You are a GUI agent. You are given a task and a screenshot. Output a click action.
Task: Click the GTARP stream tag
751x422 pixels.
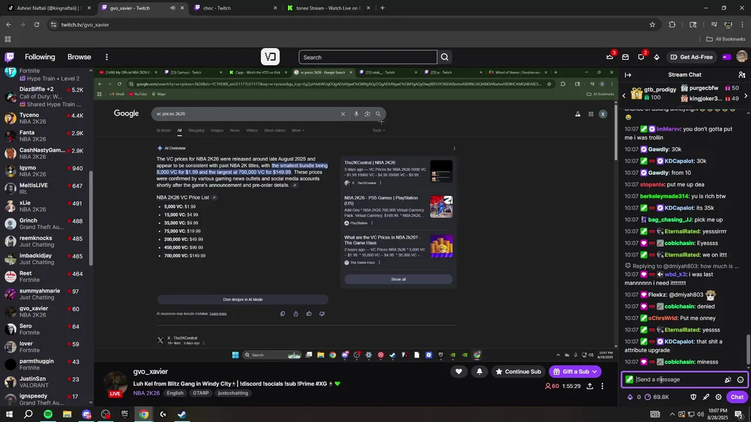[x=201, y=393]
